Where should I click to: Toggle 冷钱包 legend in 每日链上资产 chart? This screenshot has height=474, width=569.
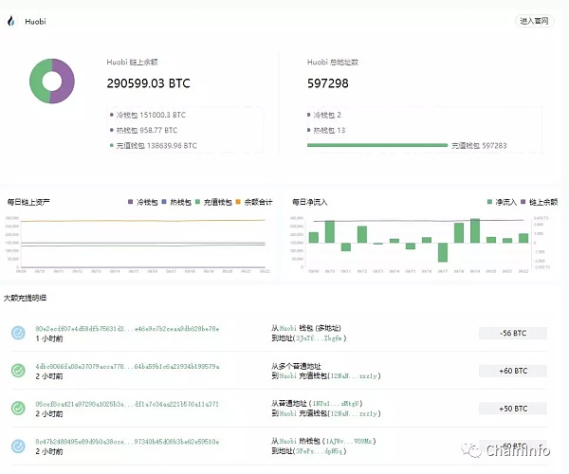tap(143, 202)
